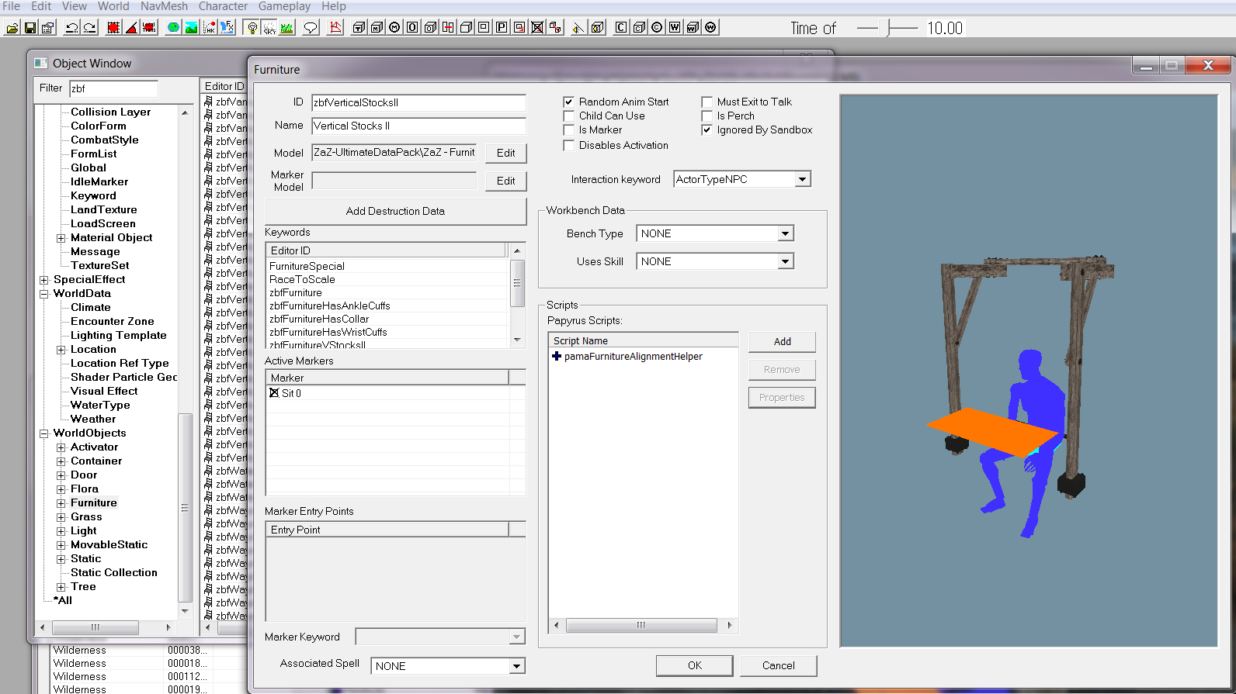Click Edit button next to Marker Model
Viewport: 1236px width, 694px height.
point(506,181)
